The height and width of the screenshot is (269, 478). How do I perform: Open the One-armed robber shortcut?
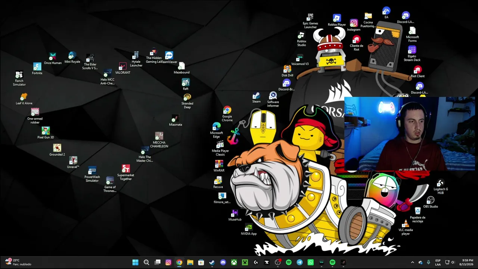(x=35, y=116)
